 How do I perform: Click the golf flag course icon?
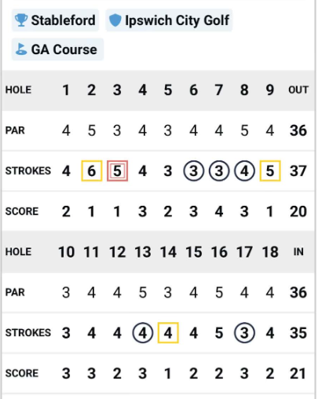pos(21,49)
